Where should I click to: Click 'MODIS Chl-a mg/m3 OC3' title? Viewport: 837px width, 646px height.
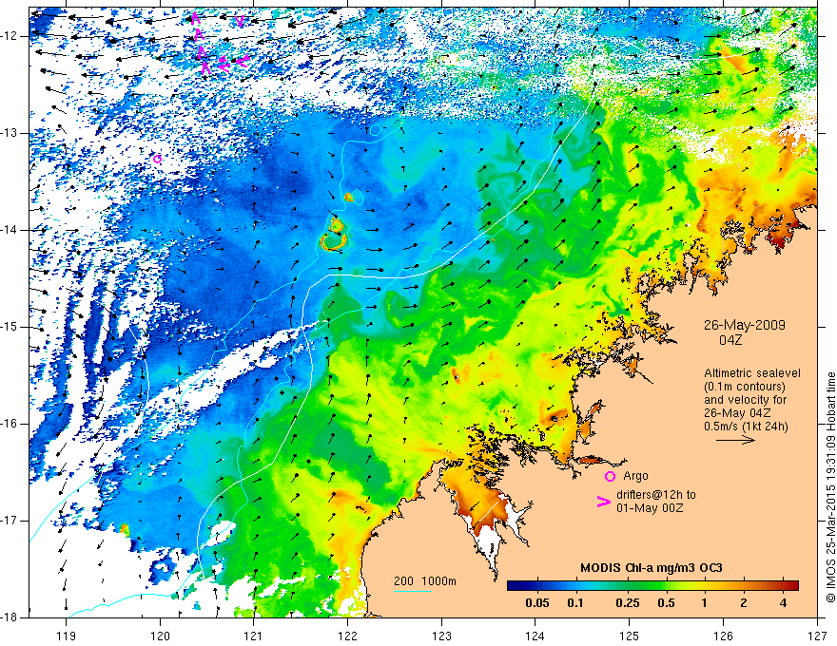pyautogui.click(x=652, y=568)
